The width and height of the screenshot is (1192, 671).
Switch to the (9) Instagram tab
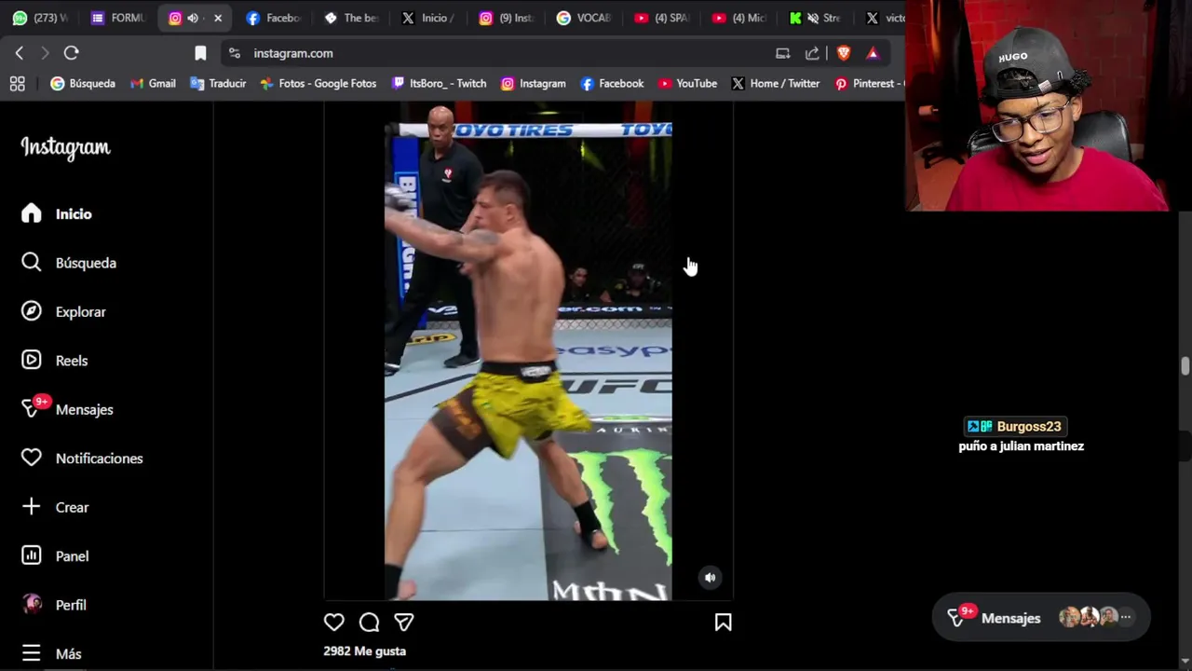(x=506, y=18)
